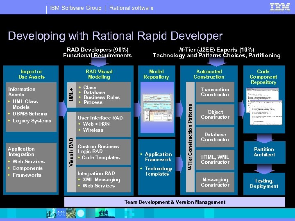Screen dimensions: 295x221
Task: Click arrow from Technology Templates to Automated Construction
Action: click(179, 163)
